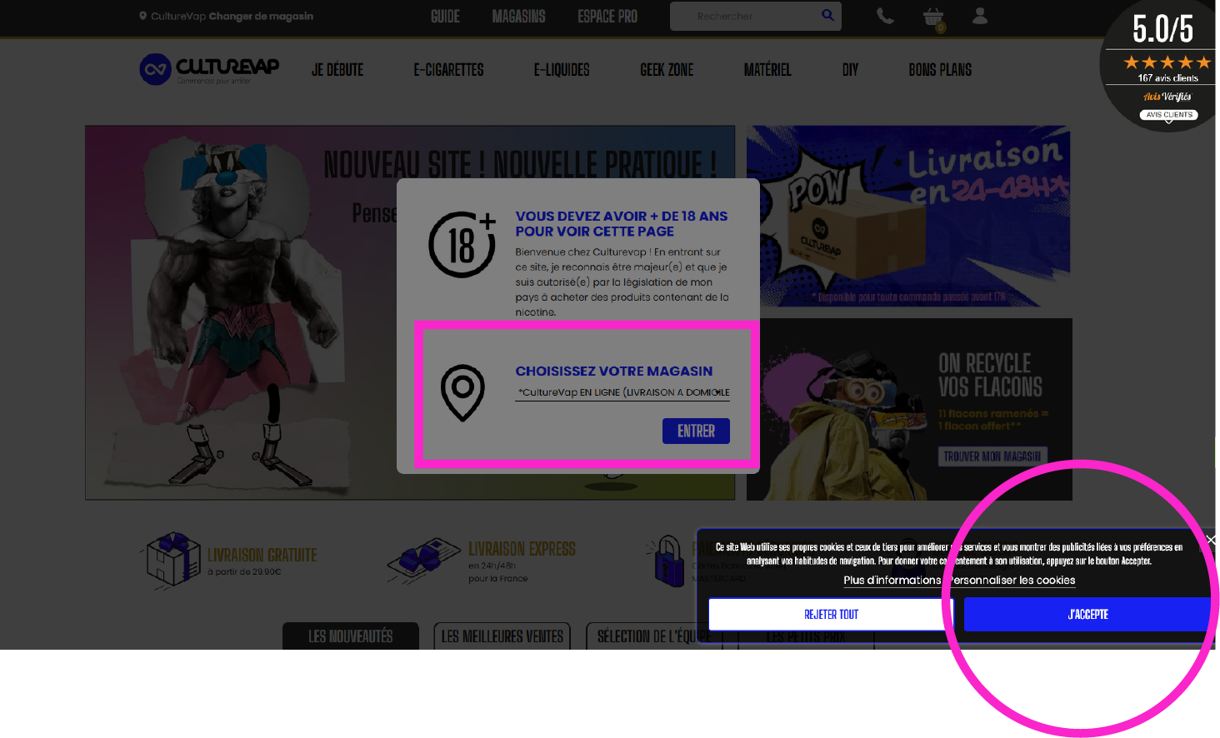Screen dimensions: 1220x738
Task: Click the 18+ age icon
Action: click(x=462, y=244)
